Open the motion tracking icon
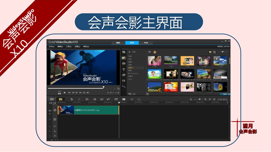The image size is (271, 152). point(108,99)
